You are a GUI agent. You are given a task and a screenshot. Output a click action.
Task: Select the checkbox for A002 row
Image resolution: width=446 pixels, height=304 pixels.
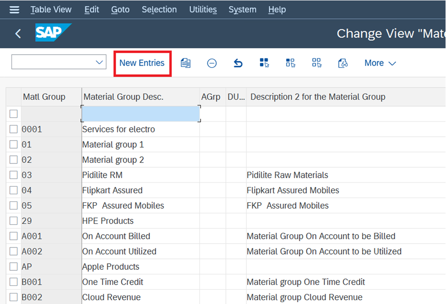tap(14, 251)
